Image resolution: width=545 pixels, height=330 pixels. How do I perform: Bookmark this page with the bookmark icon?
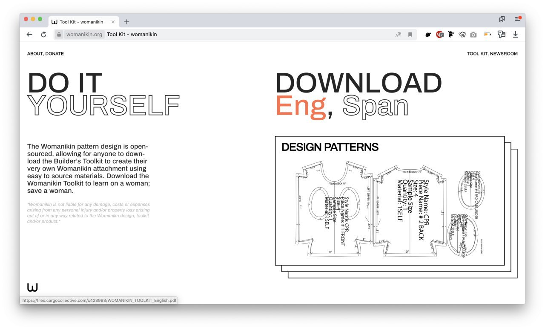(410, 35)
